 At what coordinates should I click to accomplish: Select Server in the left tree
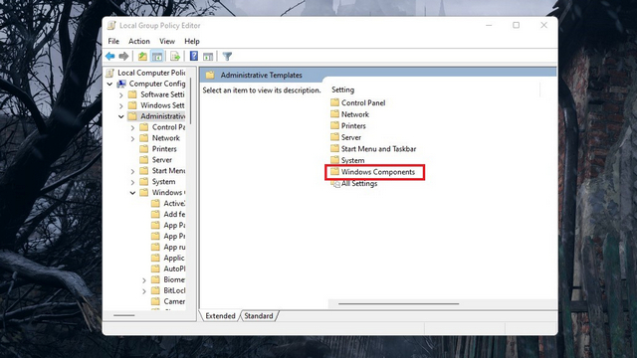pos(161,160)
